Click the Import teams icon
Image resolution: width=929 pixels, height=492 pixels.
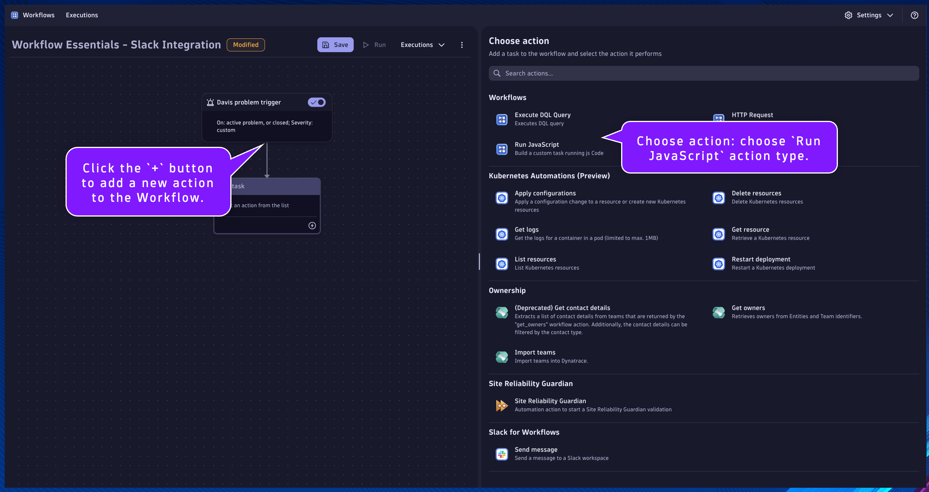click(x=502, y=357)
